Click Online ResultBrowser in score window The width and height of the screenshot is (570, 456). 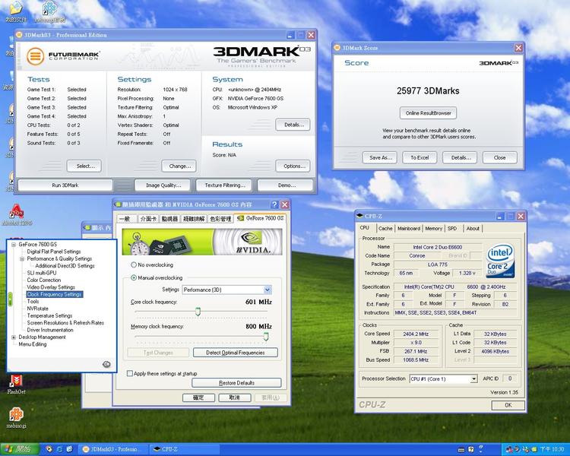tap(428, 113)
